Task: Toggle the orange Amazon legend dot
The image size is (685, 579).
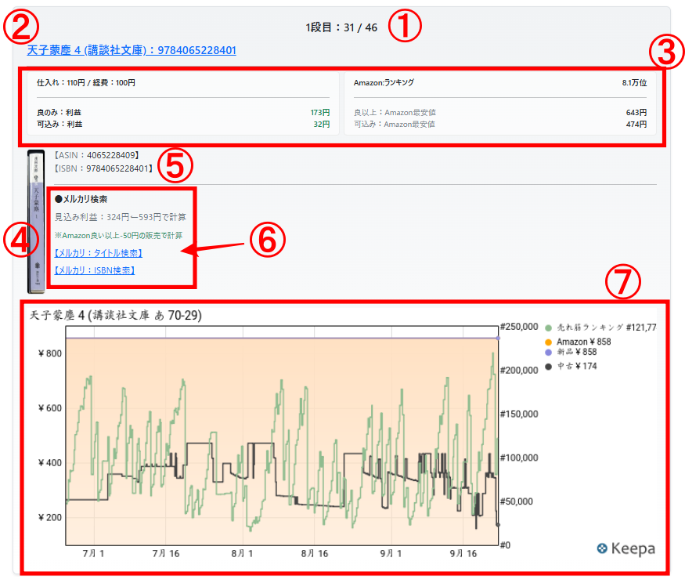Action: [548, 342]
